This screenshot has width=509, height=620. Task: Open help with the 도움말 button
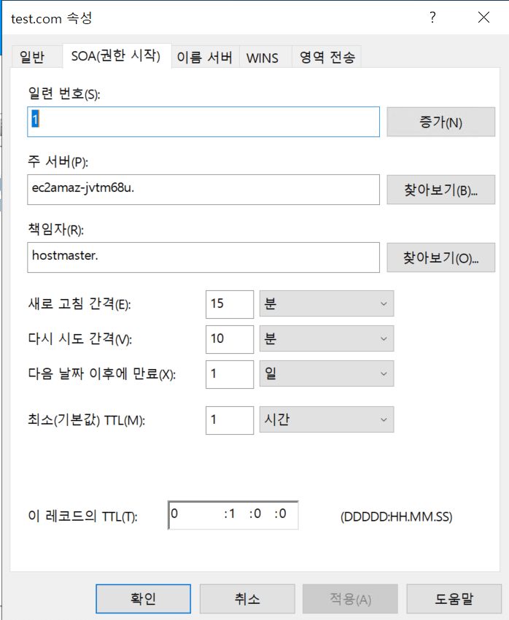[454, 597]
